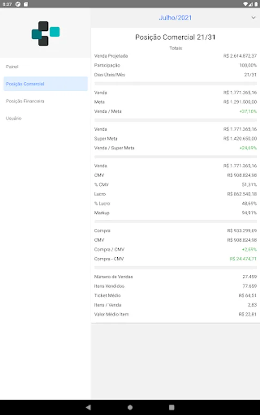Click the Posição Comercial 21/31 heading

(175, 37)
